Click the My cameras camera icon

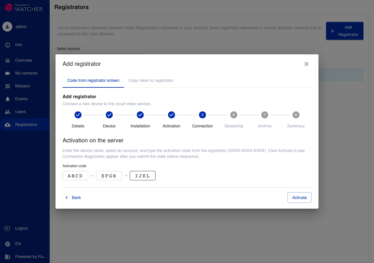pyautogui.click(x=8, y=73)
